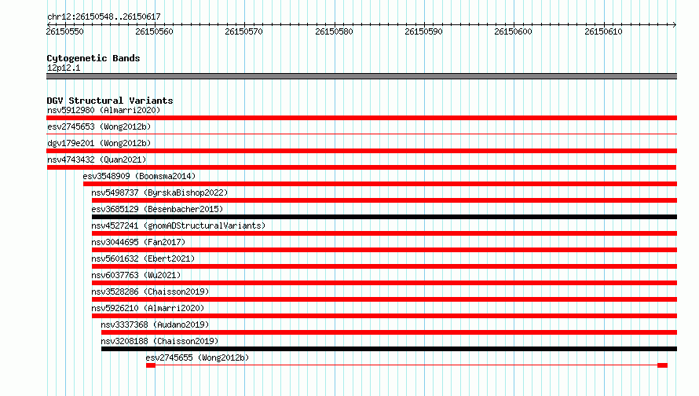Click the nsv5912980 (Almarri2020) variant label
699x396 pixels.
(x=104, y=110)
